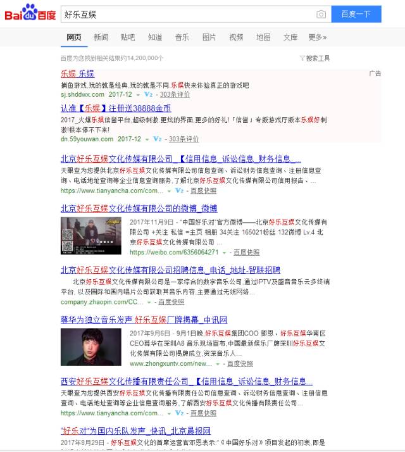
Task: Open 智联招聘 招聘信息 result link
Action: click(170, 270)
